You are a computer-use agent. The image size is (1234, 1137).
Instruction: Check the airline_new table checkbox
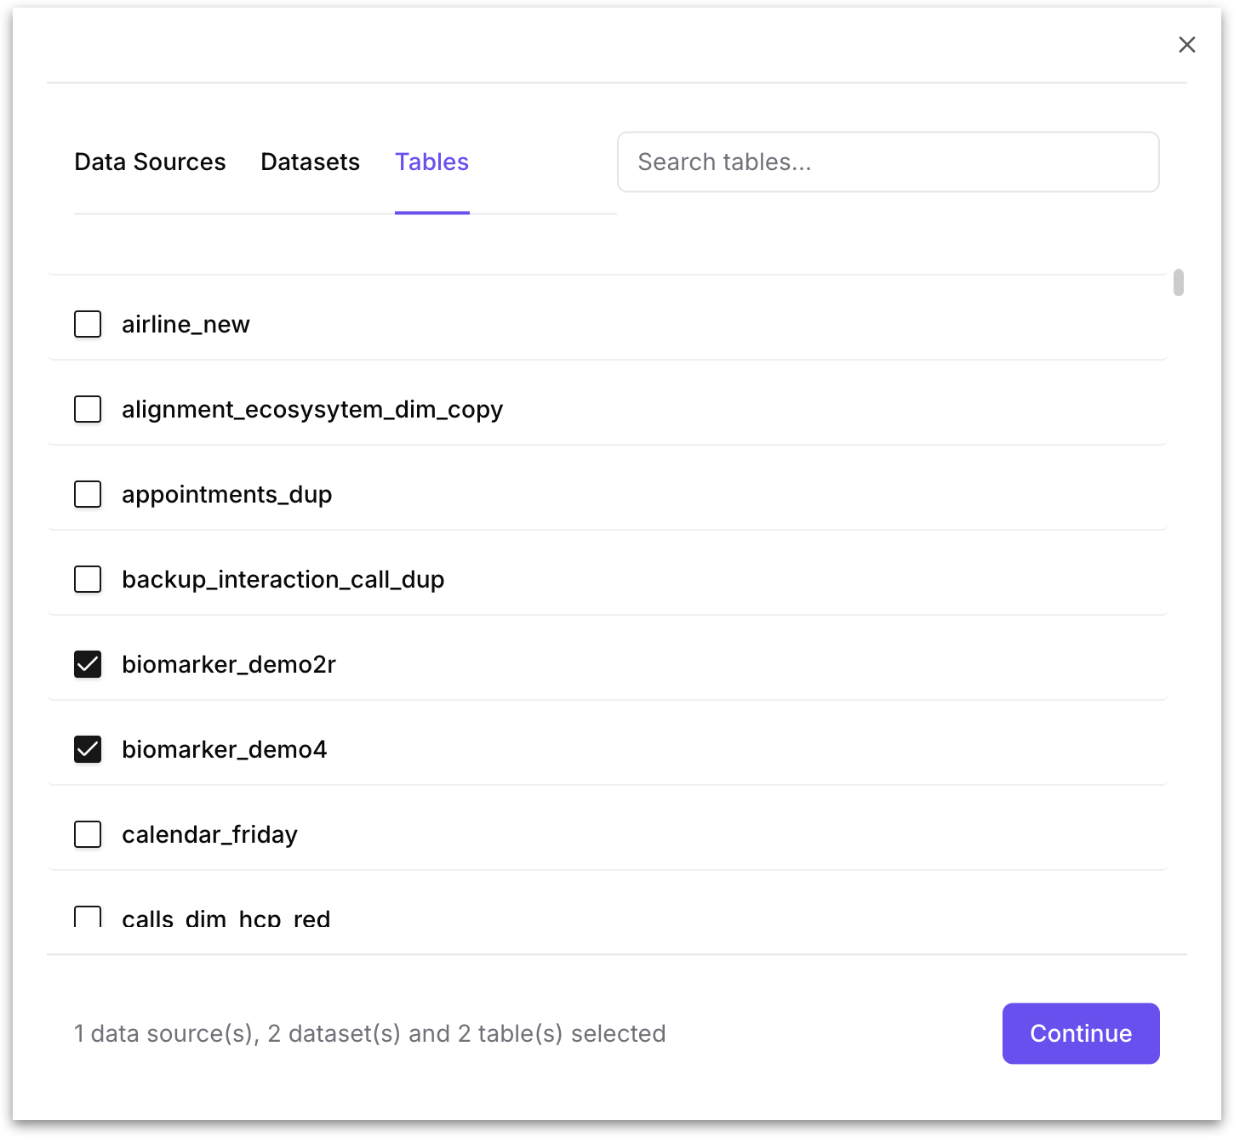point(88,324)
